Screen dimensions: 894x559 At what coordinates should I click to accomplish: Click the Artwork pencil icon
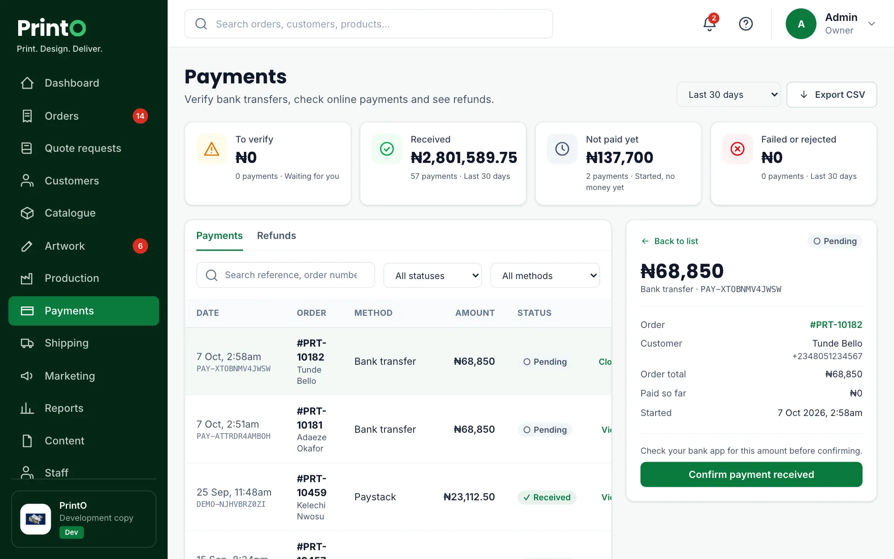(27, 246)
